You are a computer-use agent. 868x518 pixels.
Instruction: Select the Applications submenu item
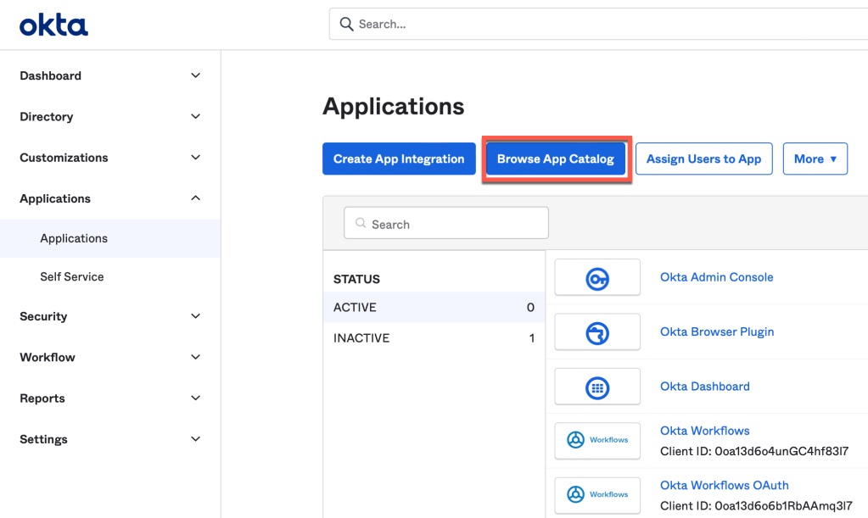(74, 238)
